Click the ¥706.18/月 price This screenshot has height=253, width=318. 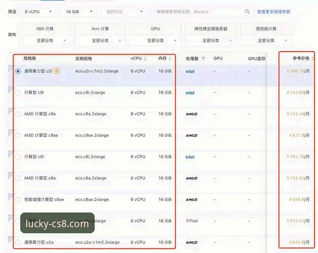pyautogui.click(x=298, y=71)
